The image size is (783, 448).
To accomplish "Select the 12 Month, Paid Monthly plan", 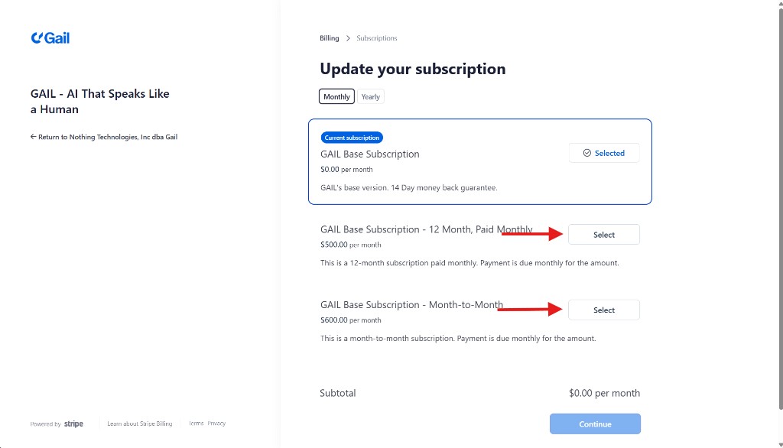I will [x=604, y=235].
